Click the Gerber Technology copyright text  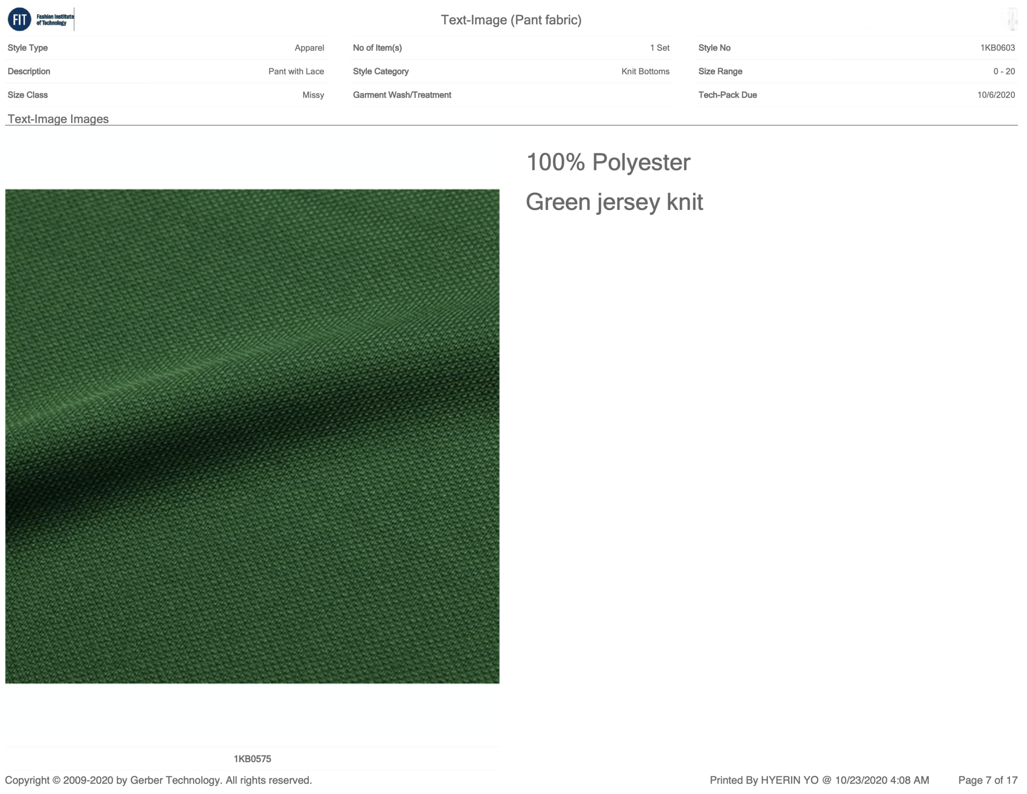coord(159,780)
